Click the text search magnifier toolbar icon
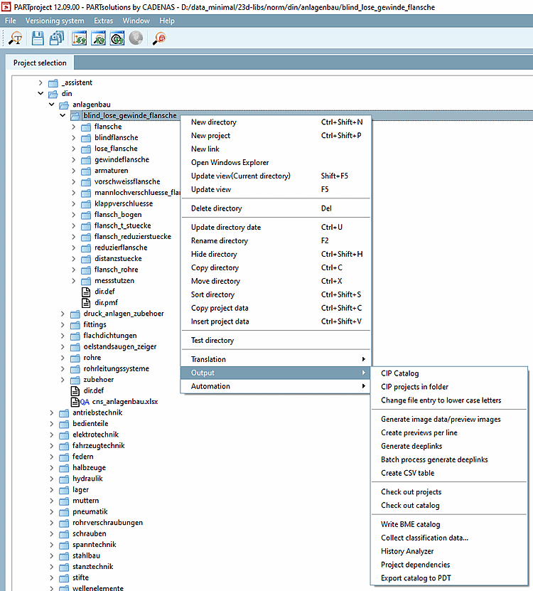Viewport: 533px width, 591px height. pos(16,38)
